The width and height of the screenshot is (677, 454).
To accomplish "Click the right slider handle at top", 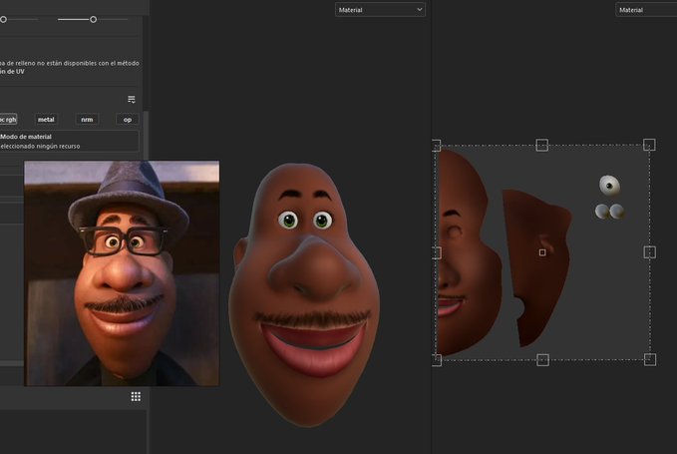I will pyautogui.click(x=94, y=19).
